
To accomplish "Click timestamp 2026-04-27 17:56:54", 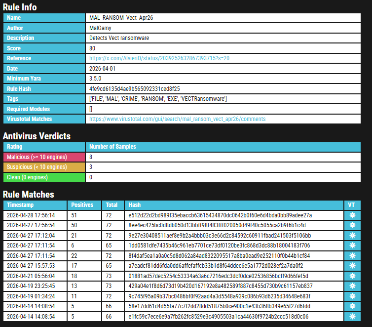I will (31, 225).
